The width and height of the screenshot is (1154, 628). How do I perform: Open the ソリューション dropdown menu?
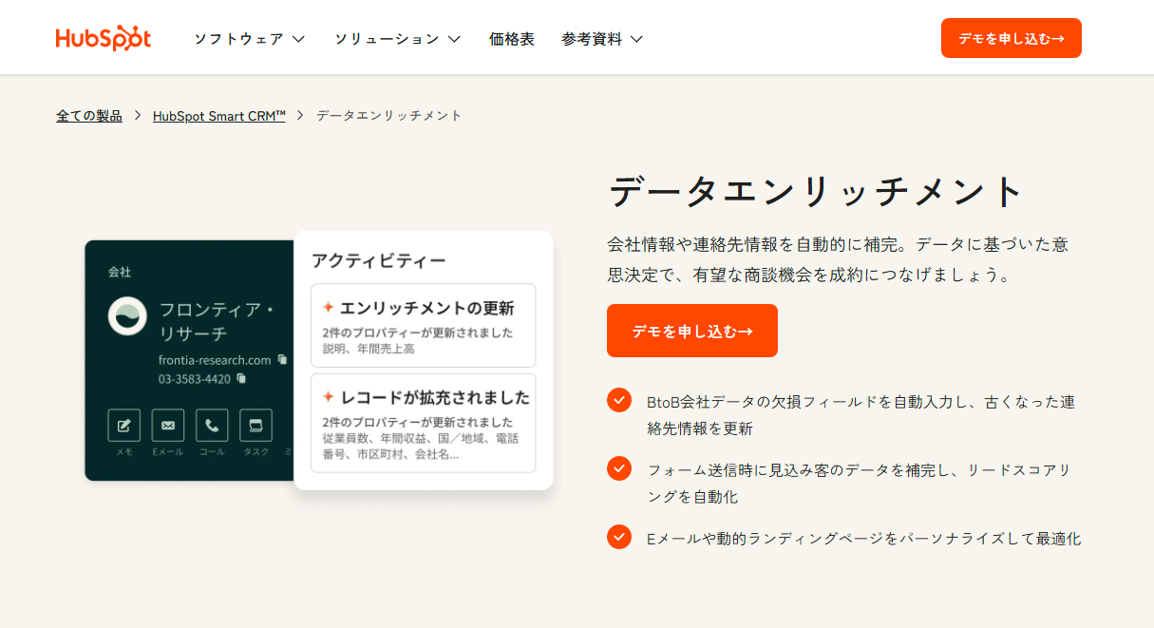click(396, 38)
